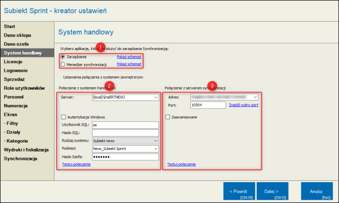
Task: Click Znajdź wolny port link
Action: (243, 105)
